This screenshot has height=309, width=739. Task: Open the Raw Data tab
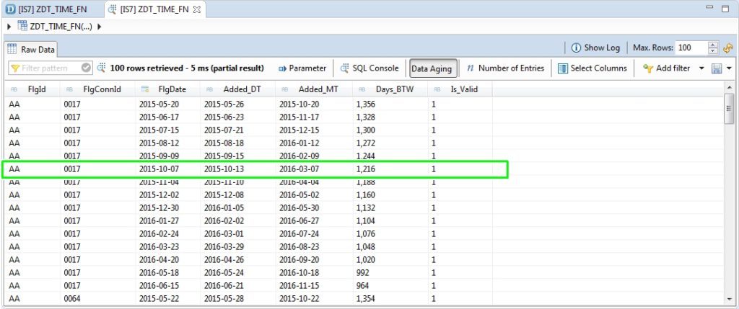point(31,50)
